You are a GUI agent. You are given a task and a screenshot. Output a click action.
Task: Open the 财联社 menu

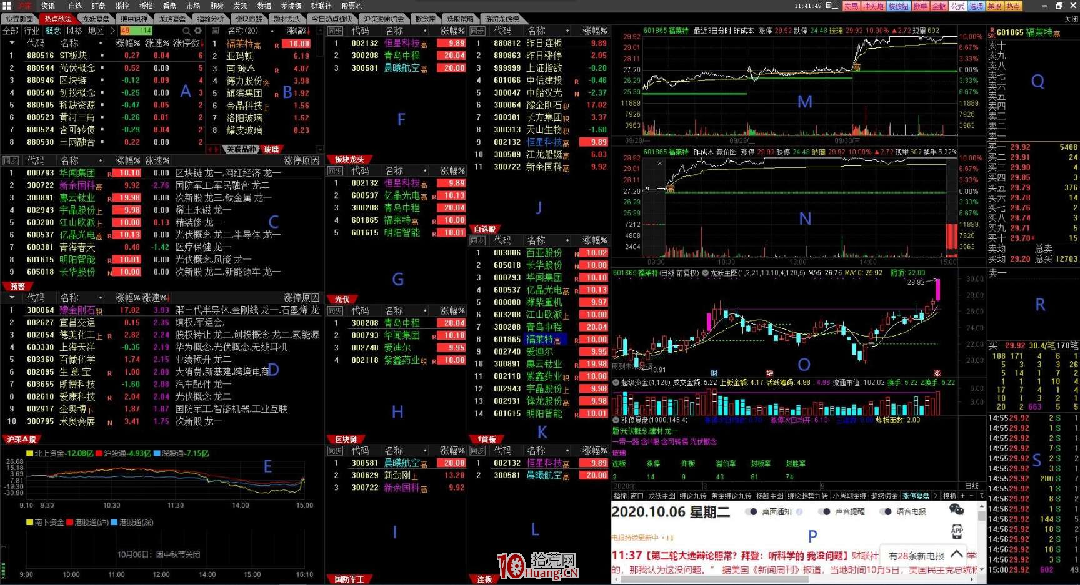click(x=321, y=6)
